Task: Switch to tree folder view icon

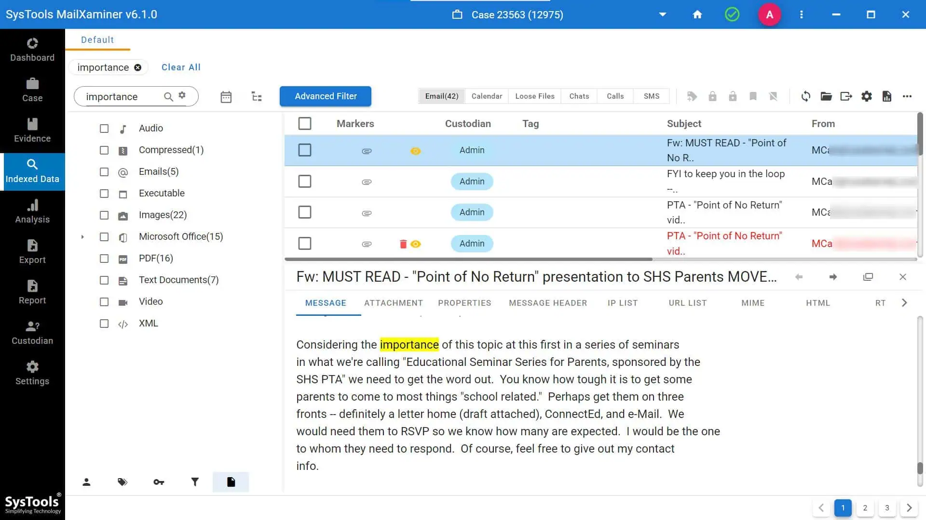Action: point(257,97)
